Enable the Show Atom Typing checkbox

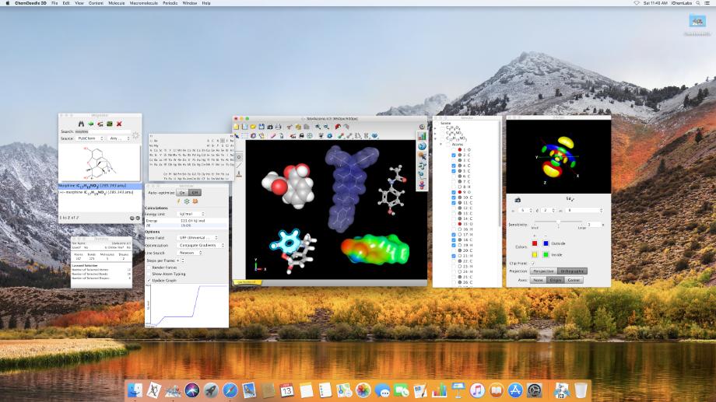pyautogui.click(x=149, y=274)
